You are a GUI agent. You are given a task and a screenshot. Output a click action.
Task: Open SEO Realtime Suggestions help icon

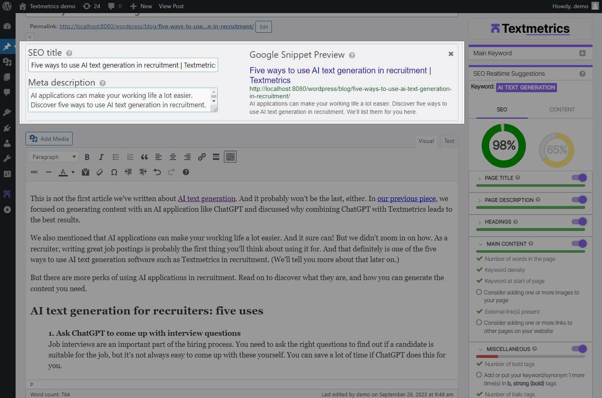coord(582,74)
